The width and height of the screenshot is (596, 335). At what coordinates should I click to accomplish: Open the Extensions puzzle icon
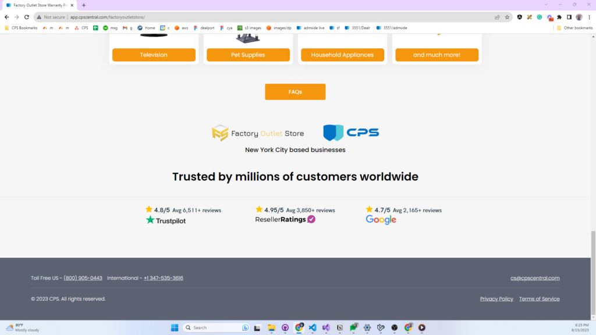point(559,17)
